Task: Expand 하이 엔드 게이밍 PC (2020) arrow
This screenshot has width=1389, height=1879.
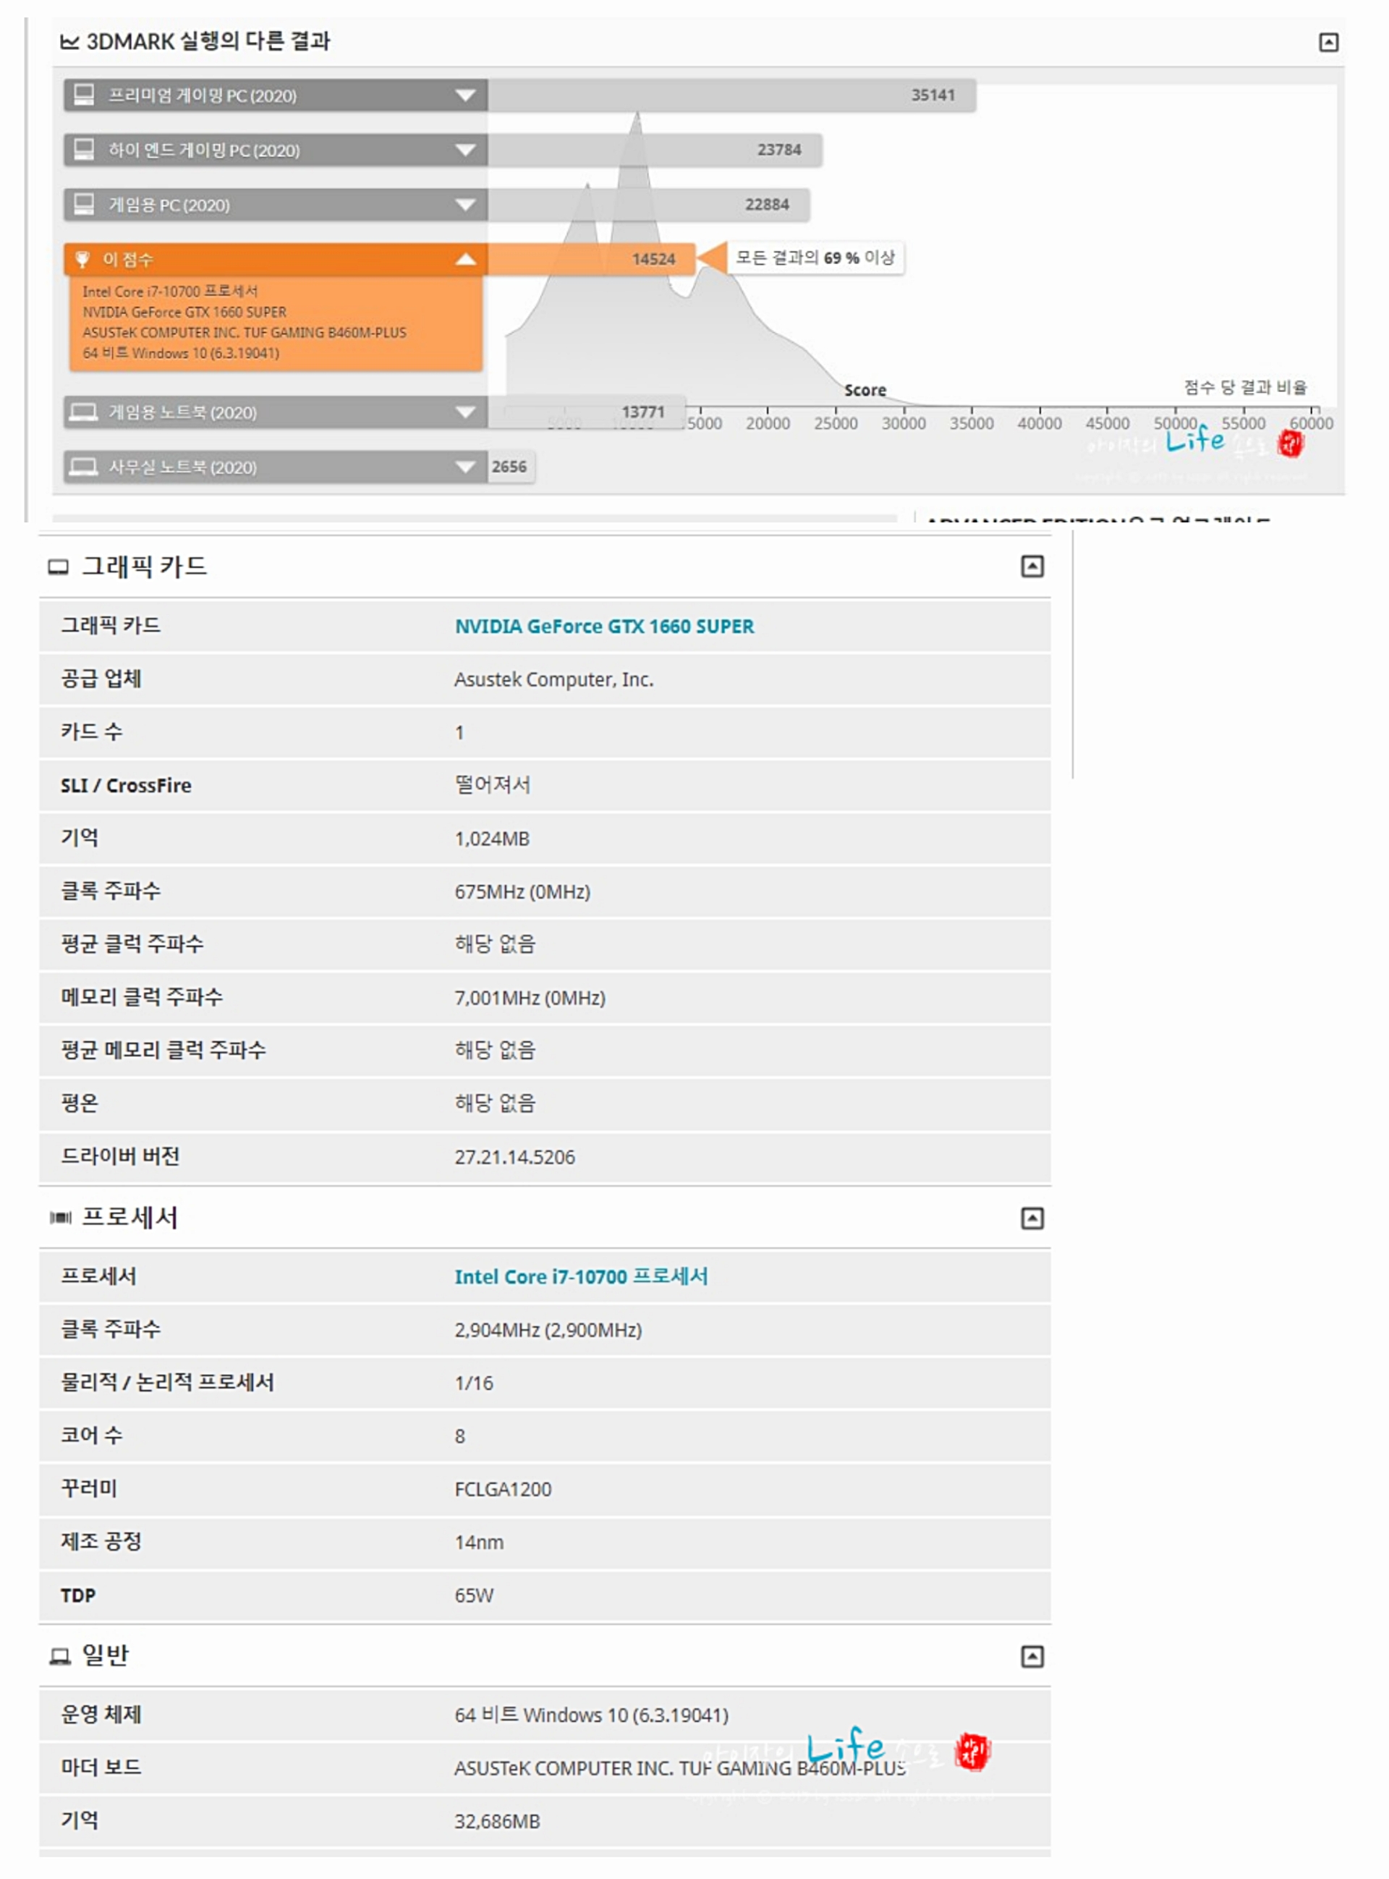Action: click(x=465, y=150)
